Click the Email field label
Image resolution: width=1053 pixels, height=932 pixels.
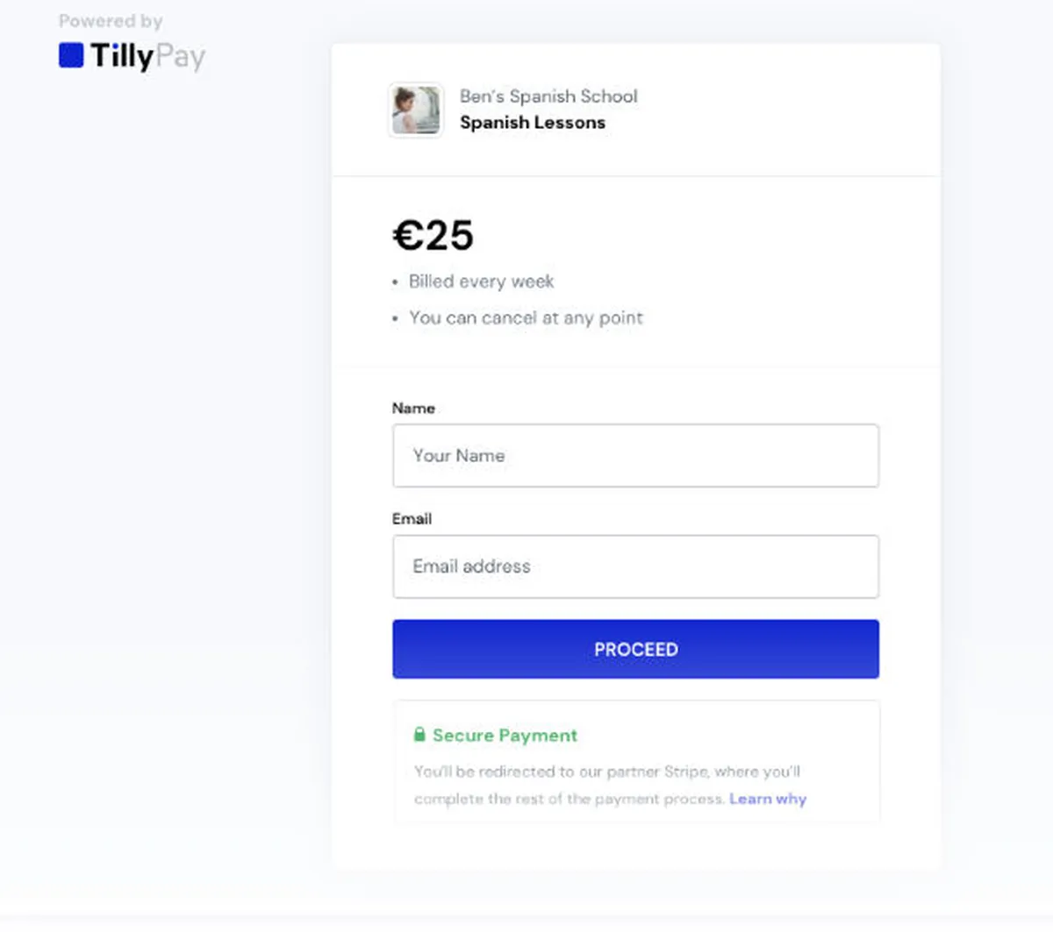click(x=412, y=519)
